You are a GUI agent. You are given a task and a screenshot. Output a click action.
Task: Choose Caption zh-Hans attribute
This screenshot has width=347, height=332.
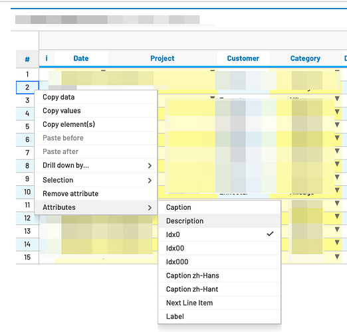click(219, 276)
